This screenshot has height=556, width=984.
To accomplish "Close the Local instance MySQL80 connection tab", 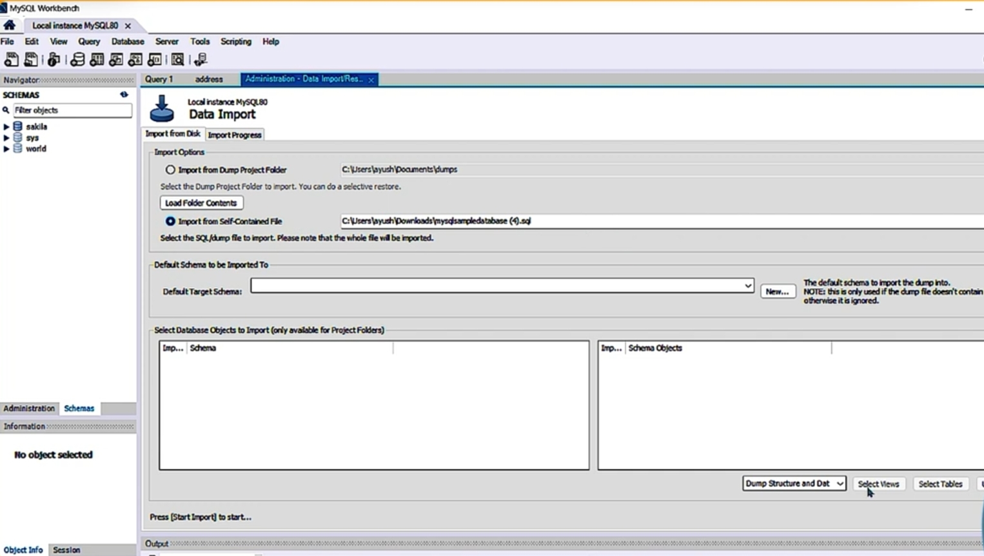I will (128, 26).
